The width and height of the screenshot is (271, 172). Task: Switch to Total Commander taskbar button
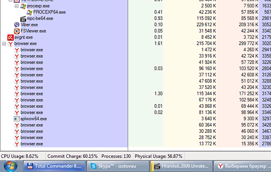pyautogui.click(x=54, y=166)
